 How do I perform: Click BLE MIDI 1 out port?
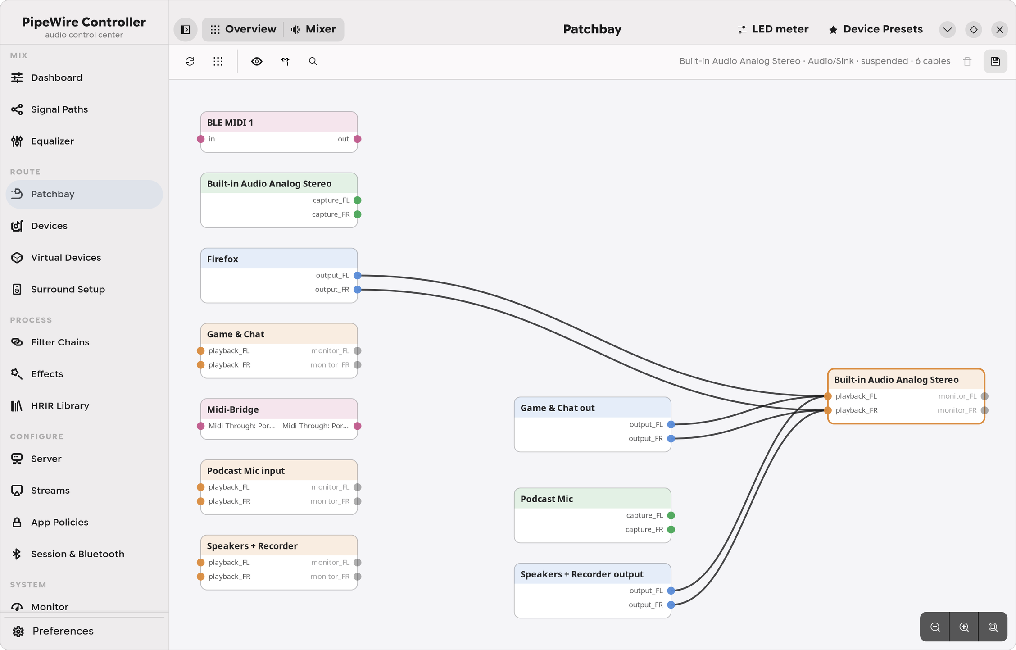coord(357,139)
